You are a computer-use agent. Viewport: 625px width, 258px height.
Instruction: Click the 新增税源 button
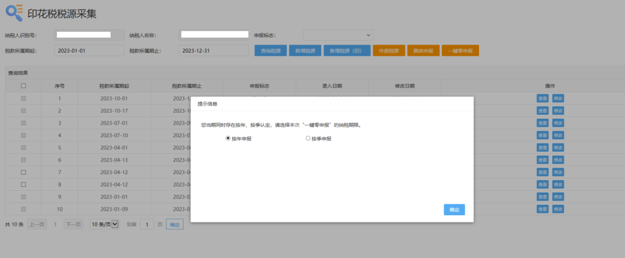[x=305, y=51]
